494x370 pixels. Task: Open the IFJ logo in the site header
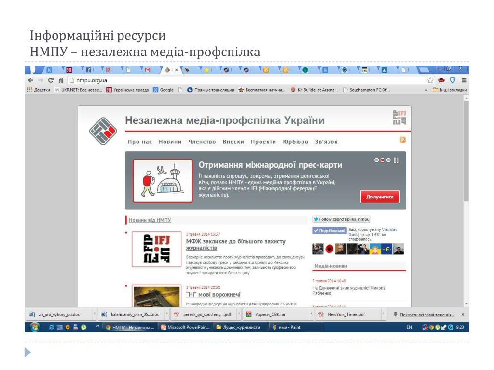point(399,118)
